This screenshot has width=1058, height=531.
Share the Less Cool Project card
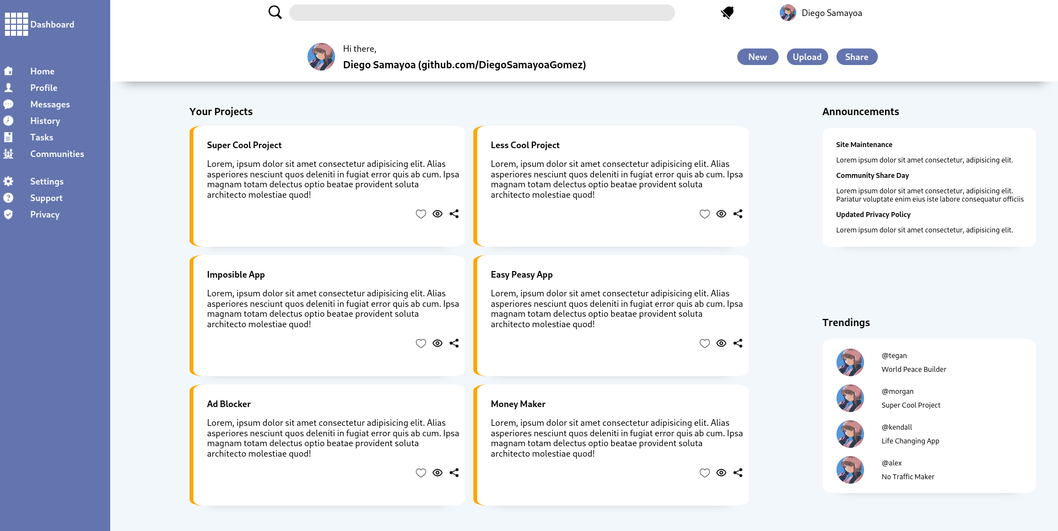click(738, 214)
